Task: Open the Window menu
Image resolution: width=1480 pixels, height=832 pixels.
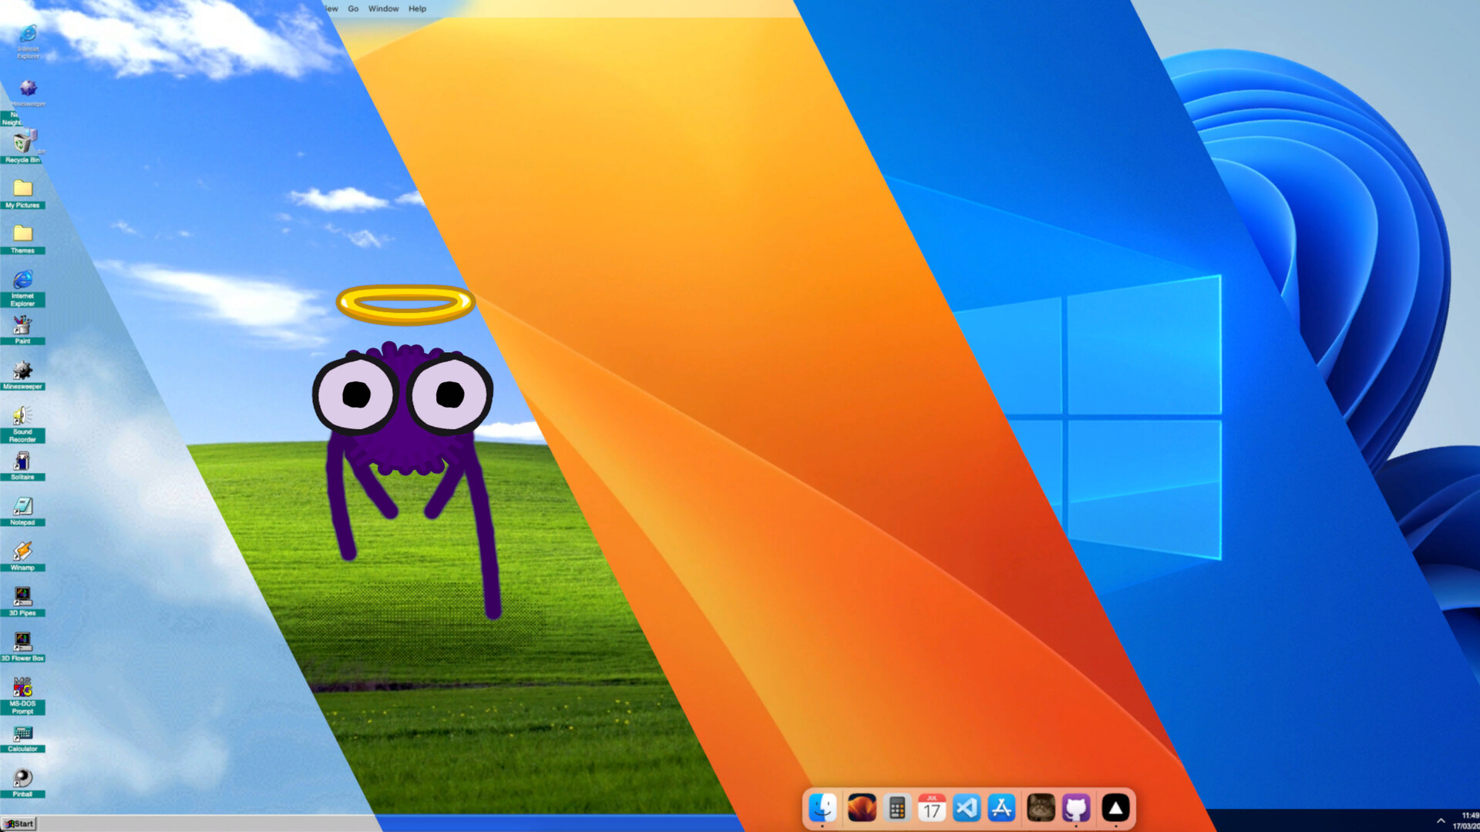Action: tap(383, 8)
